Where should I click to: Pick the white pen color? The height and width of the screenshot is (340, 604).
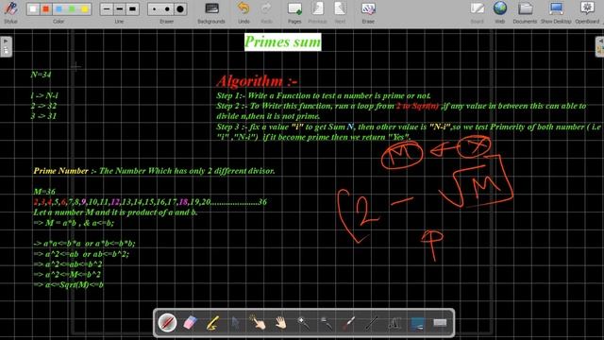click(33, 8)
